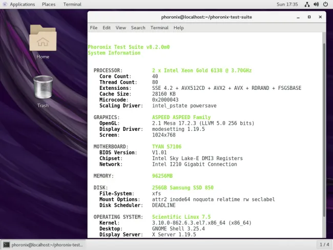The height and width of the screenshot is (250, 333).
Task: Click the Sun 17:35 clock
Action: (x=287, y=4)
